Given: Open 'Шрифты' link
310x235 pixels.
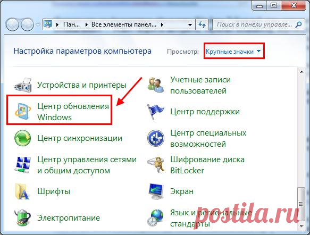Looking at the screenshot, I should point(54,191).
